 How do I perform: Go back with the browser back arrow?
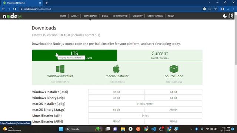click(3, 9)
